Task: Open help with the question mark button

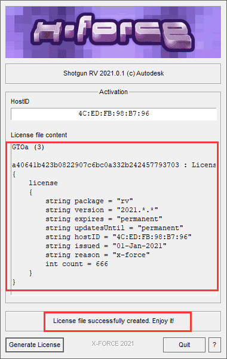Action: (214, 345)
